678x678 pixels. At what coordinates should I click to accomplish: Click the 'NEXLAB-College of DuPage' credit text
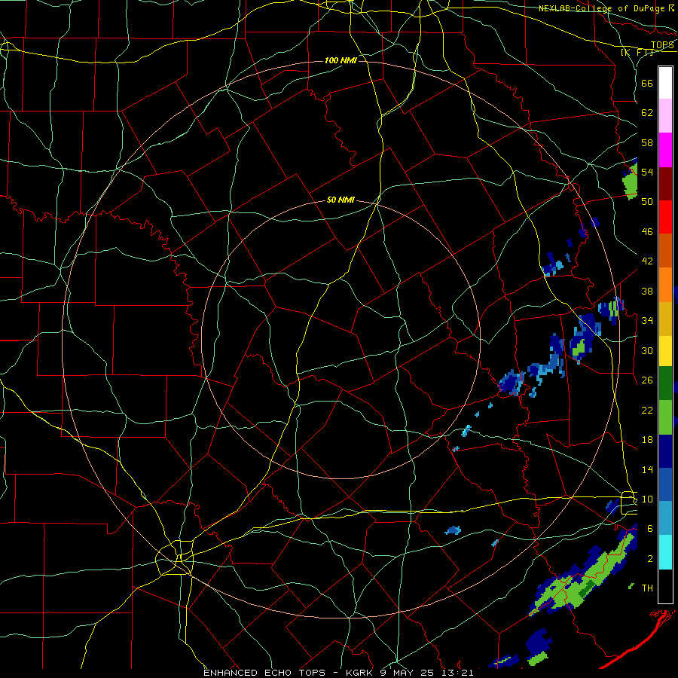pos(601,8)
